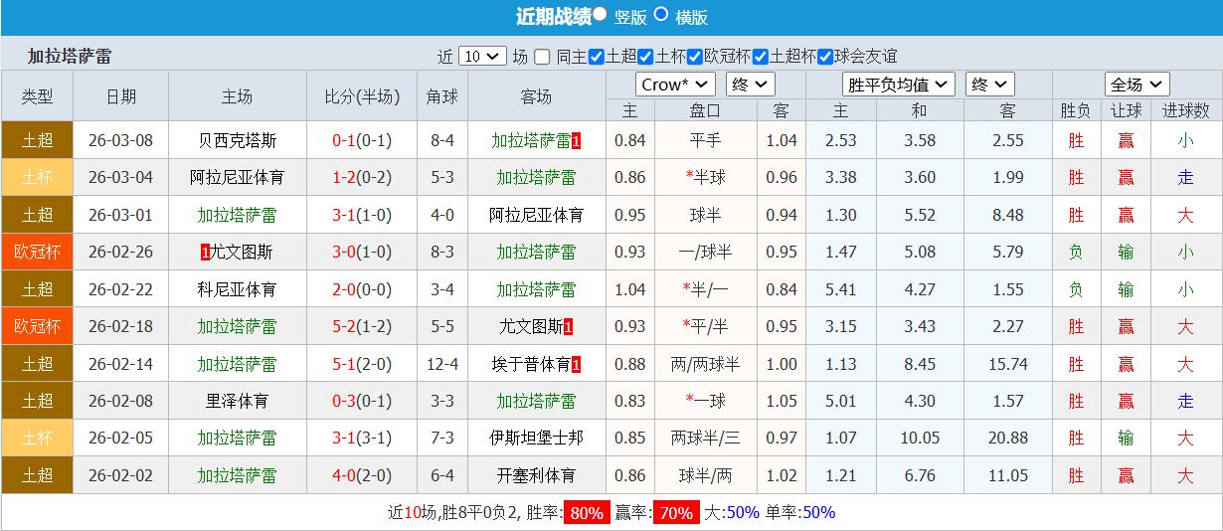The width and height of the screenshot is (1223, 531).
Task: Click the draw odds value 10.05
Action: (920, 439)
